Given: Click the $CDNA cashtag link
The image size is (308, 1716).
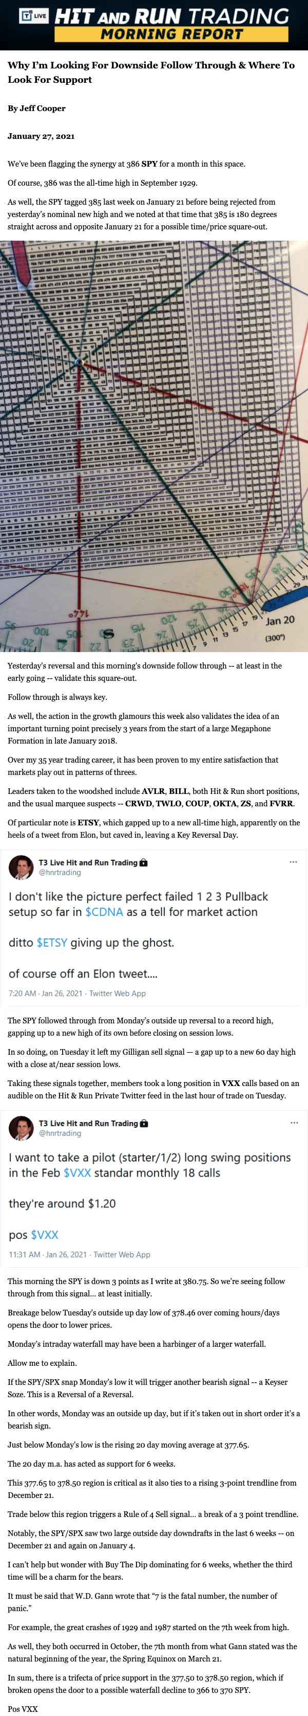Looking at the screenshot, I should tap(104, 912).
